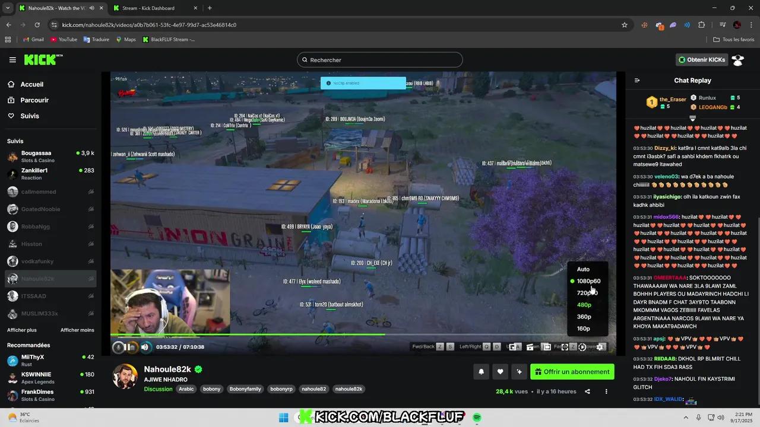Click the video progress bar
Image resolution: width=760 pixels, height=427 pixels.
363,334
